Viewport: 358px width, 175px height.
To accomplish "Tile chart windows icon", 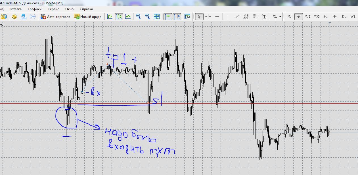I will tap(157, 16).
